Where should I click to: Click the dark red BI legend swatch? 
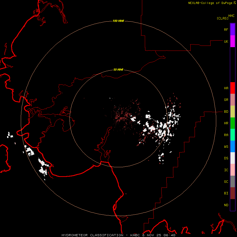click(x=233, y=193)
